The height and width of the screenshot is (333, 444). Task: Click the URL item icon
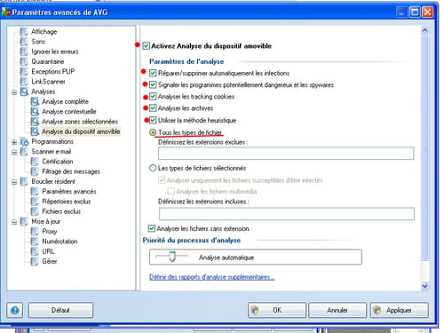pyautogui.click(x=35, y=251)
